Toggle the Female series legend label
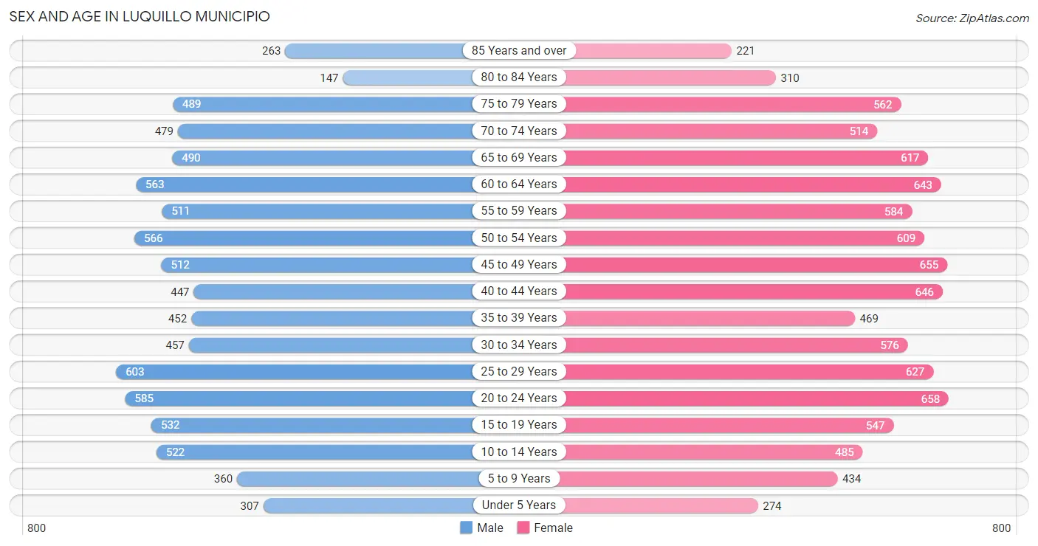The height and width of the screenshot is (546, 1038). [554, 528]
